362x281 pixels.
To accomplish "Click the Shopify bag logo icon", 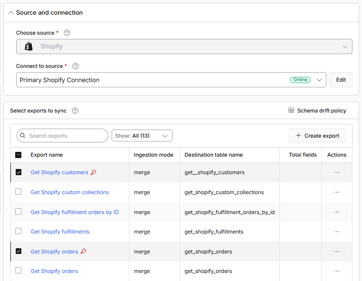I will [x=29, y=47].
